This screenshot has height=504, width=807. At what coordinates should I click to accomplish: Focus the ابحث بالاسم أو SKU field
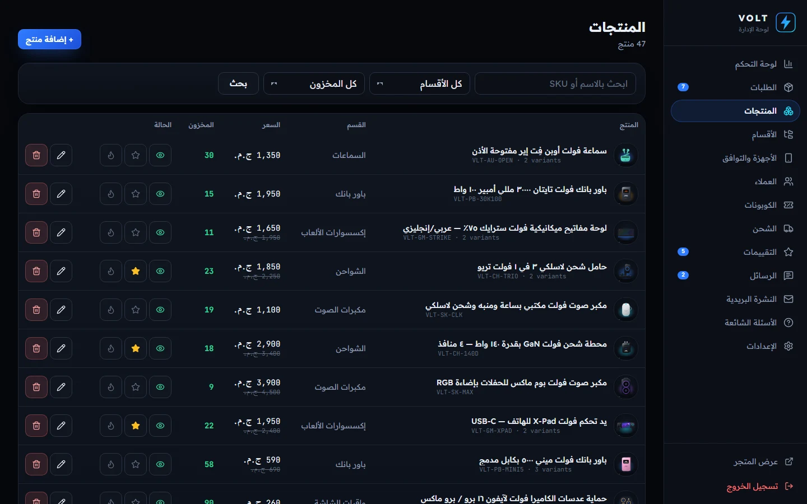tap(555, 83)
